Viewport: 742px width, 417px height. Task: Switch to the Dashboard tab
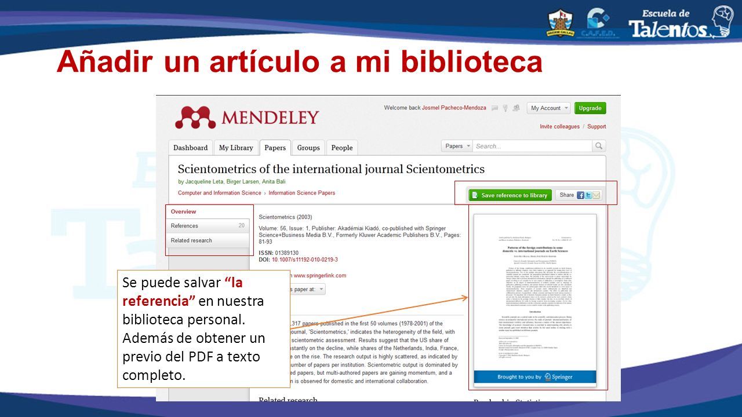[x=190, y=148]
